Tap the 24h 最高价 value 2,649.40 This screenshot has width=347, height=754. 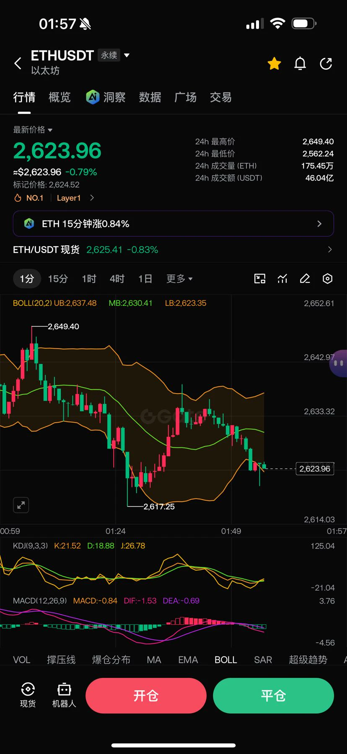pyautogui.click(x=318, y=142)
